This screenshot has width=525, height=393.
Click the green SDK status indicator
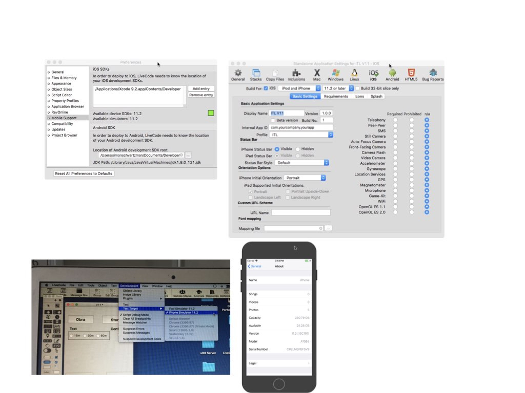coord(211,113)
